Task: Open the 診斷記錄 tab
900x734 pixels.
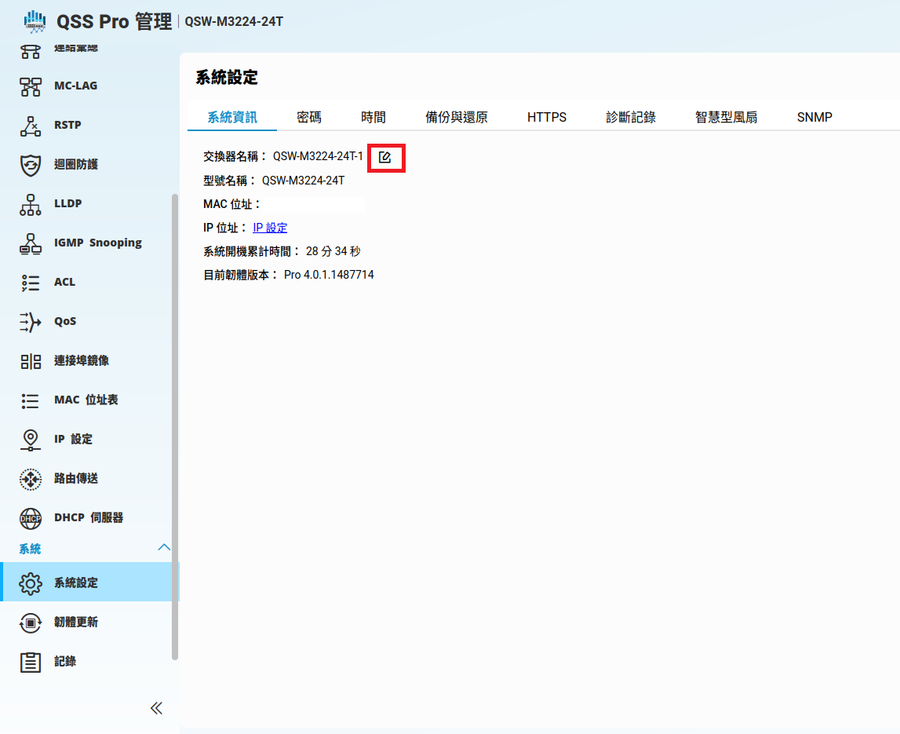Action: tap(631, 117)
